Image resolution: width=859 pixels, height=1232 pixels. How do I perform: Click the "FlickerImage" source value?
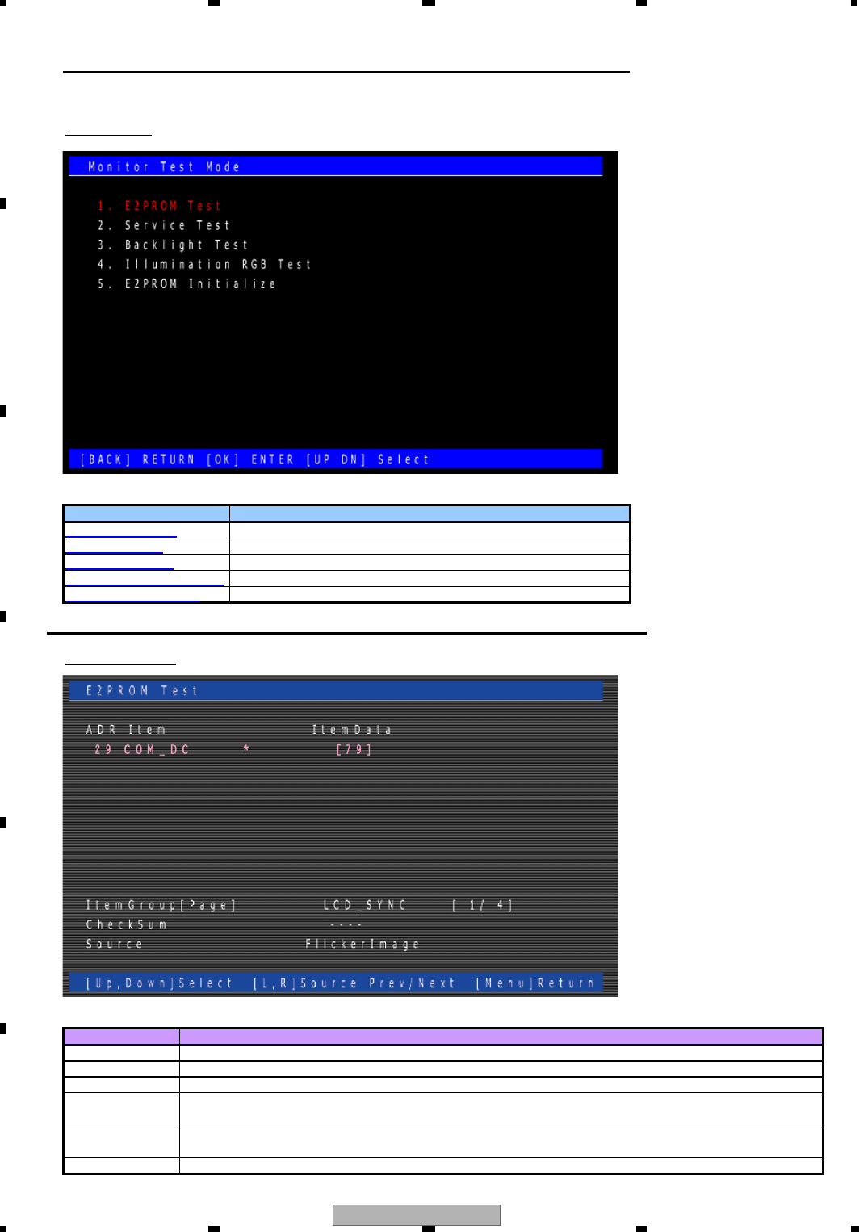click(x=362, y=944)
